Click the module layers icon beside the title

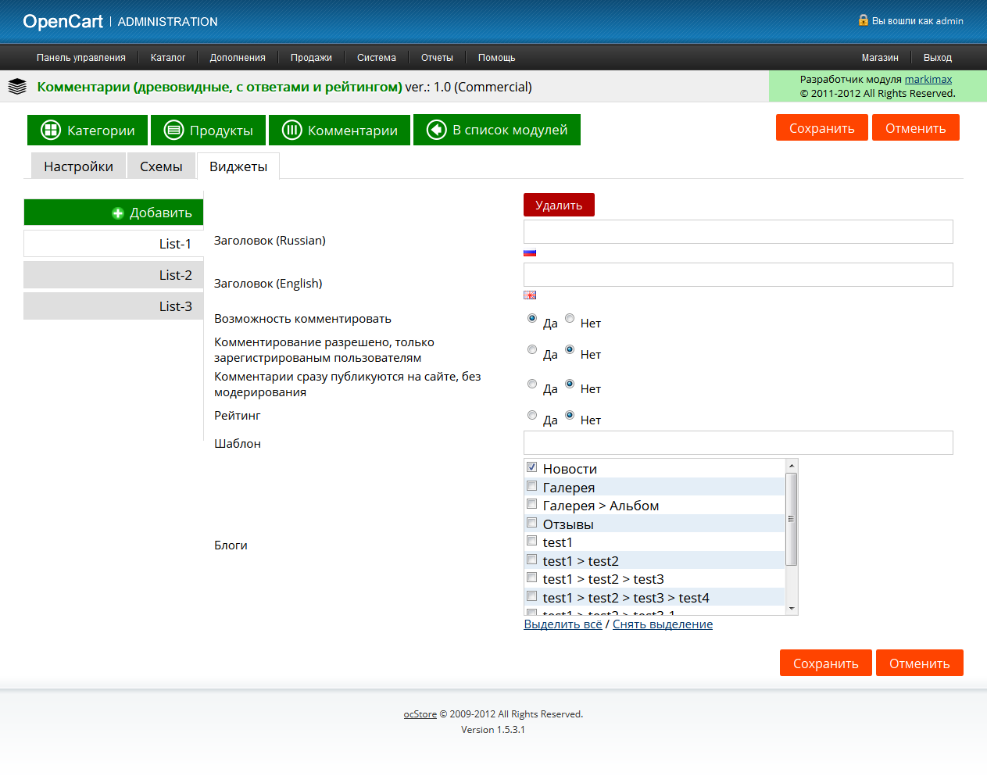pos(17,87)
